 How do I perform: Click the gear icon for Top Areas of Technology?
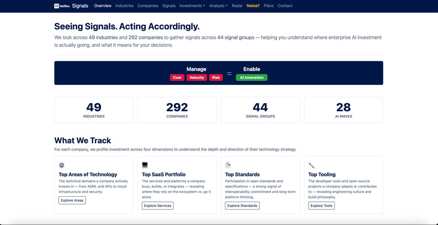(62, 165)
